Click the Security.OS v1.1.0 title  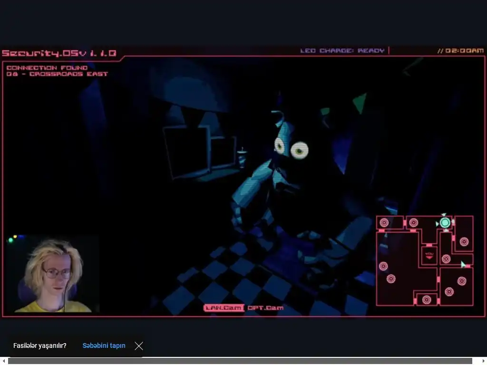point(59,53)
